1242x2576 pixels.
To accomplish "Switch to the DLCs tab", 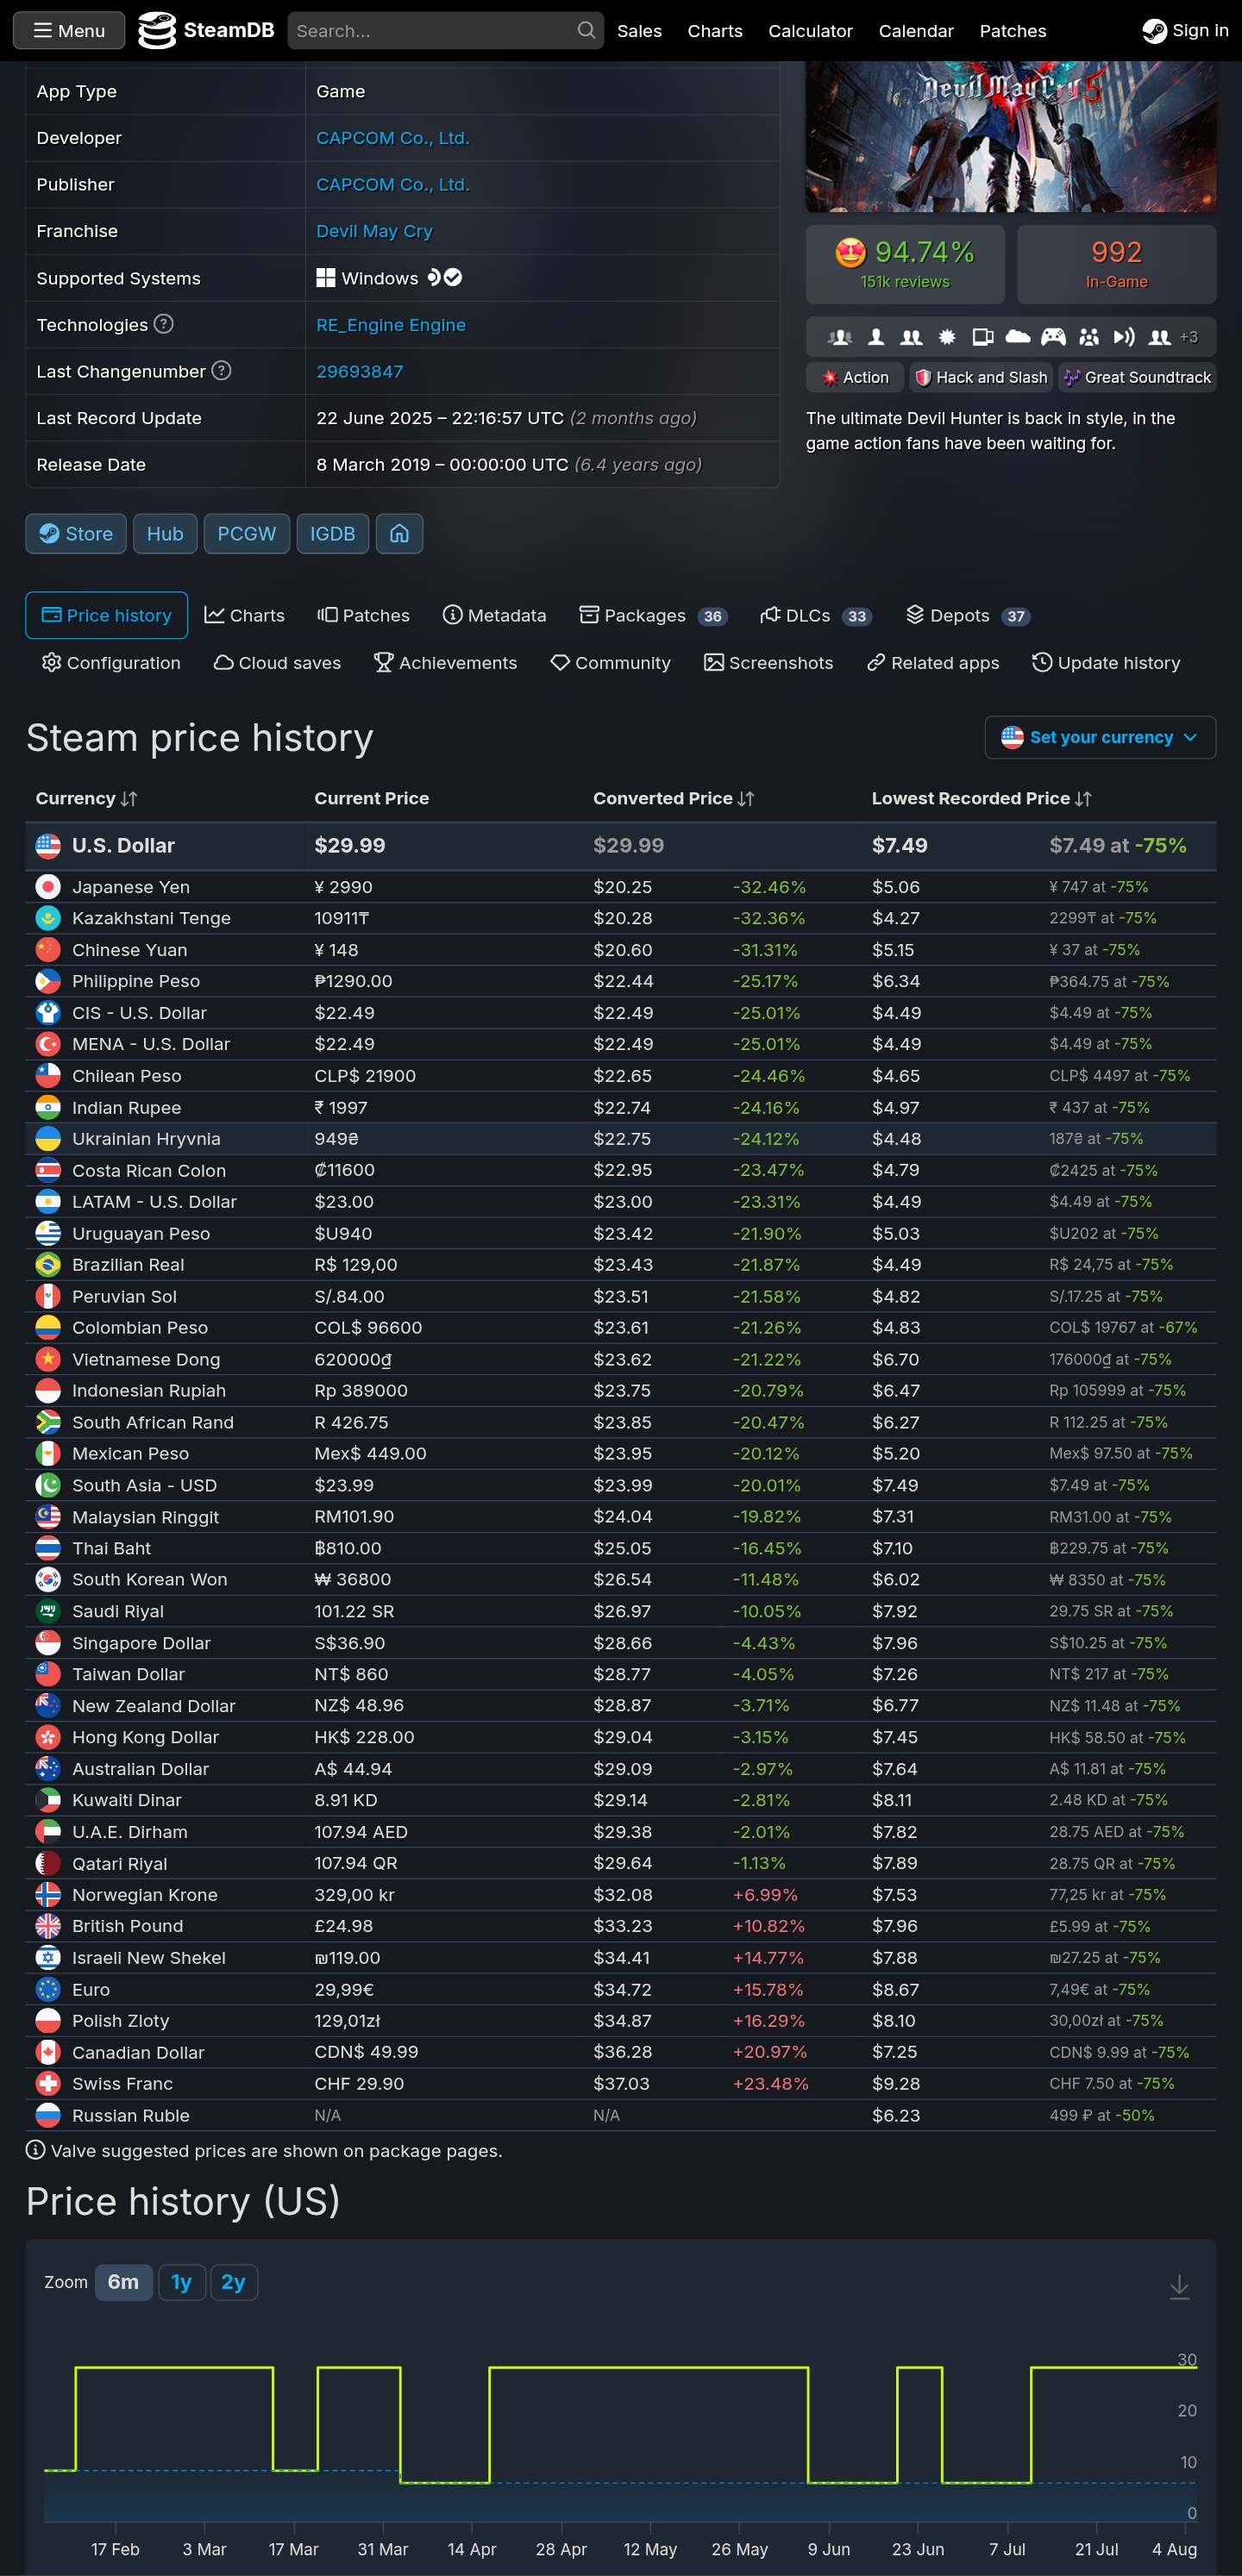I will [816, 615].
